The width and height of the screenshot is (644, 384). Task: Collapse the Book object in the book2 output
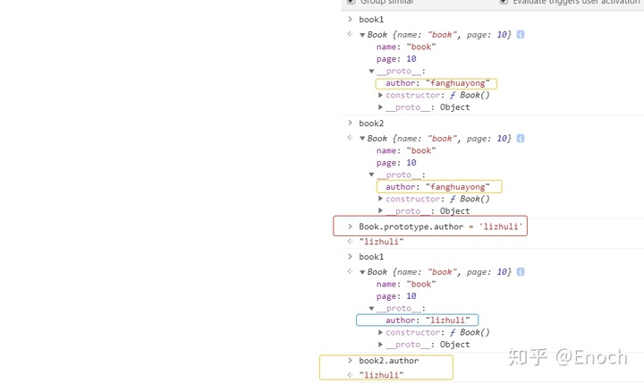pyautogui.click(x=362, y=139)
